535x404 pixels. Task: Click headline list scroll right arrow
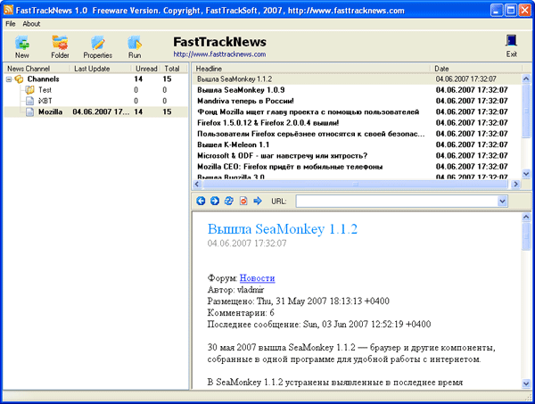[x=515, y=185]
